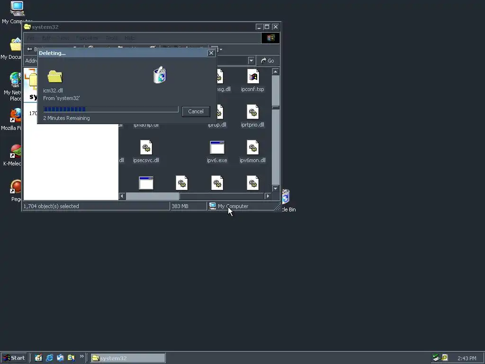Click the Cancel button in the Deleting dialog
Screen dimensions: 485x364
click(196, 111)
